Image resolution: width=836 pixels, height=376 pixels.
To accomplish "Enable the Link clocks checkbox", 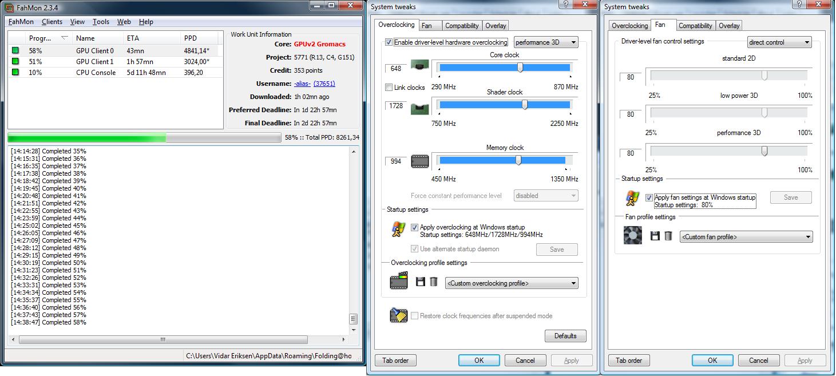I will pos(389,88).
